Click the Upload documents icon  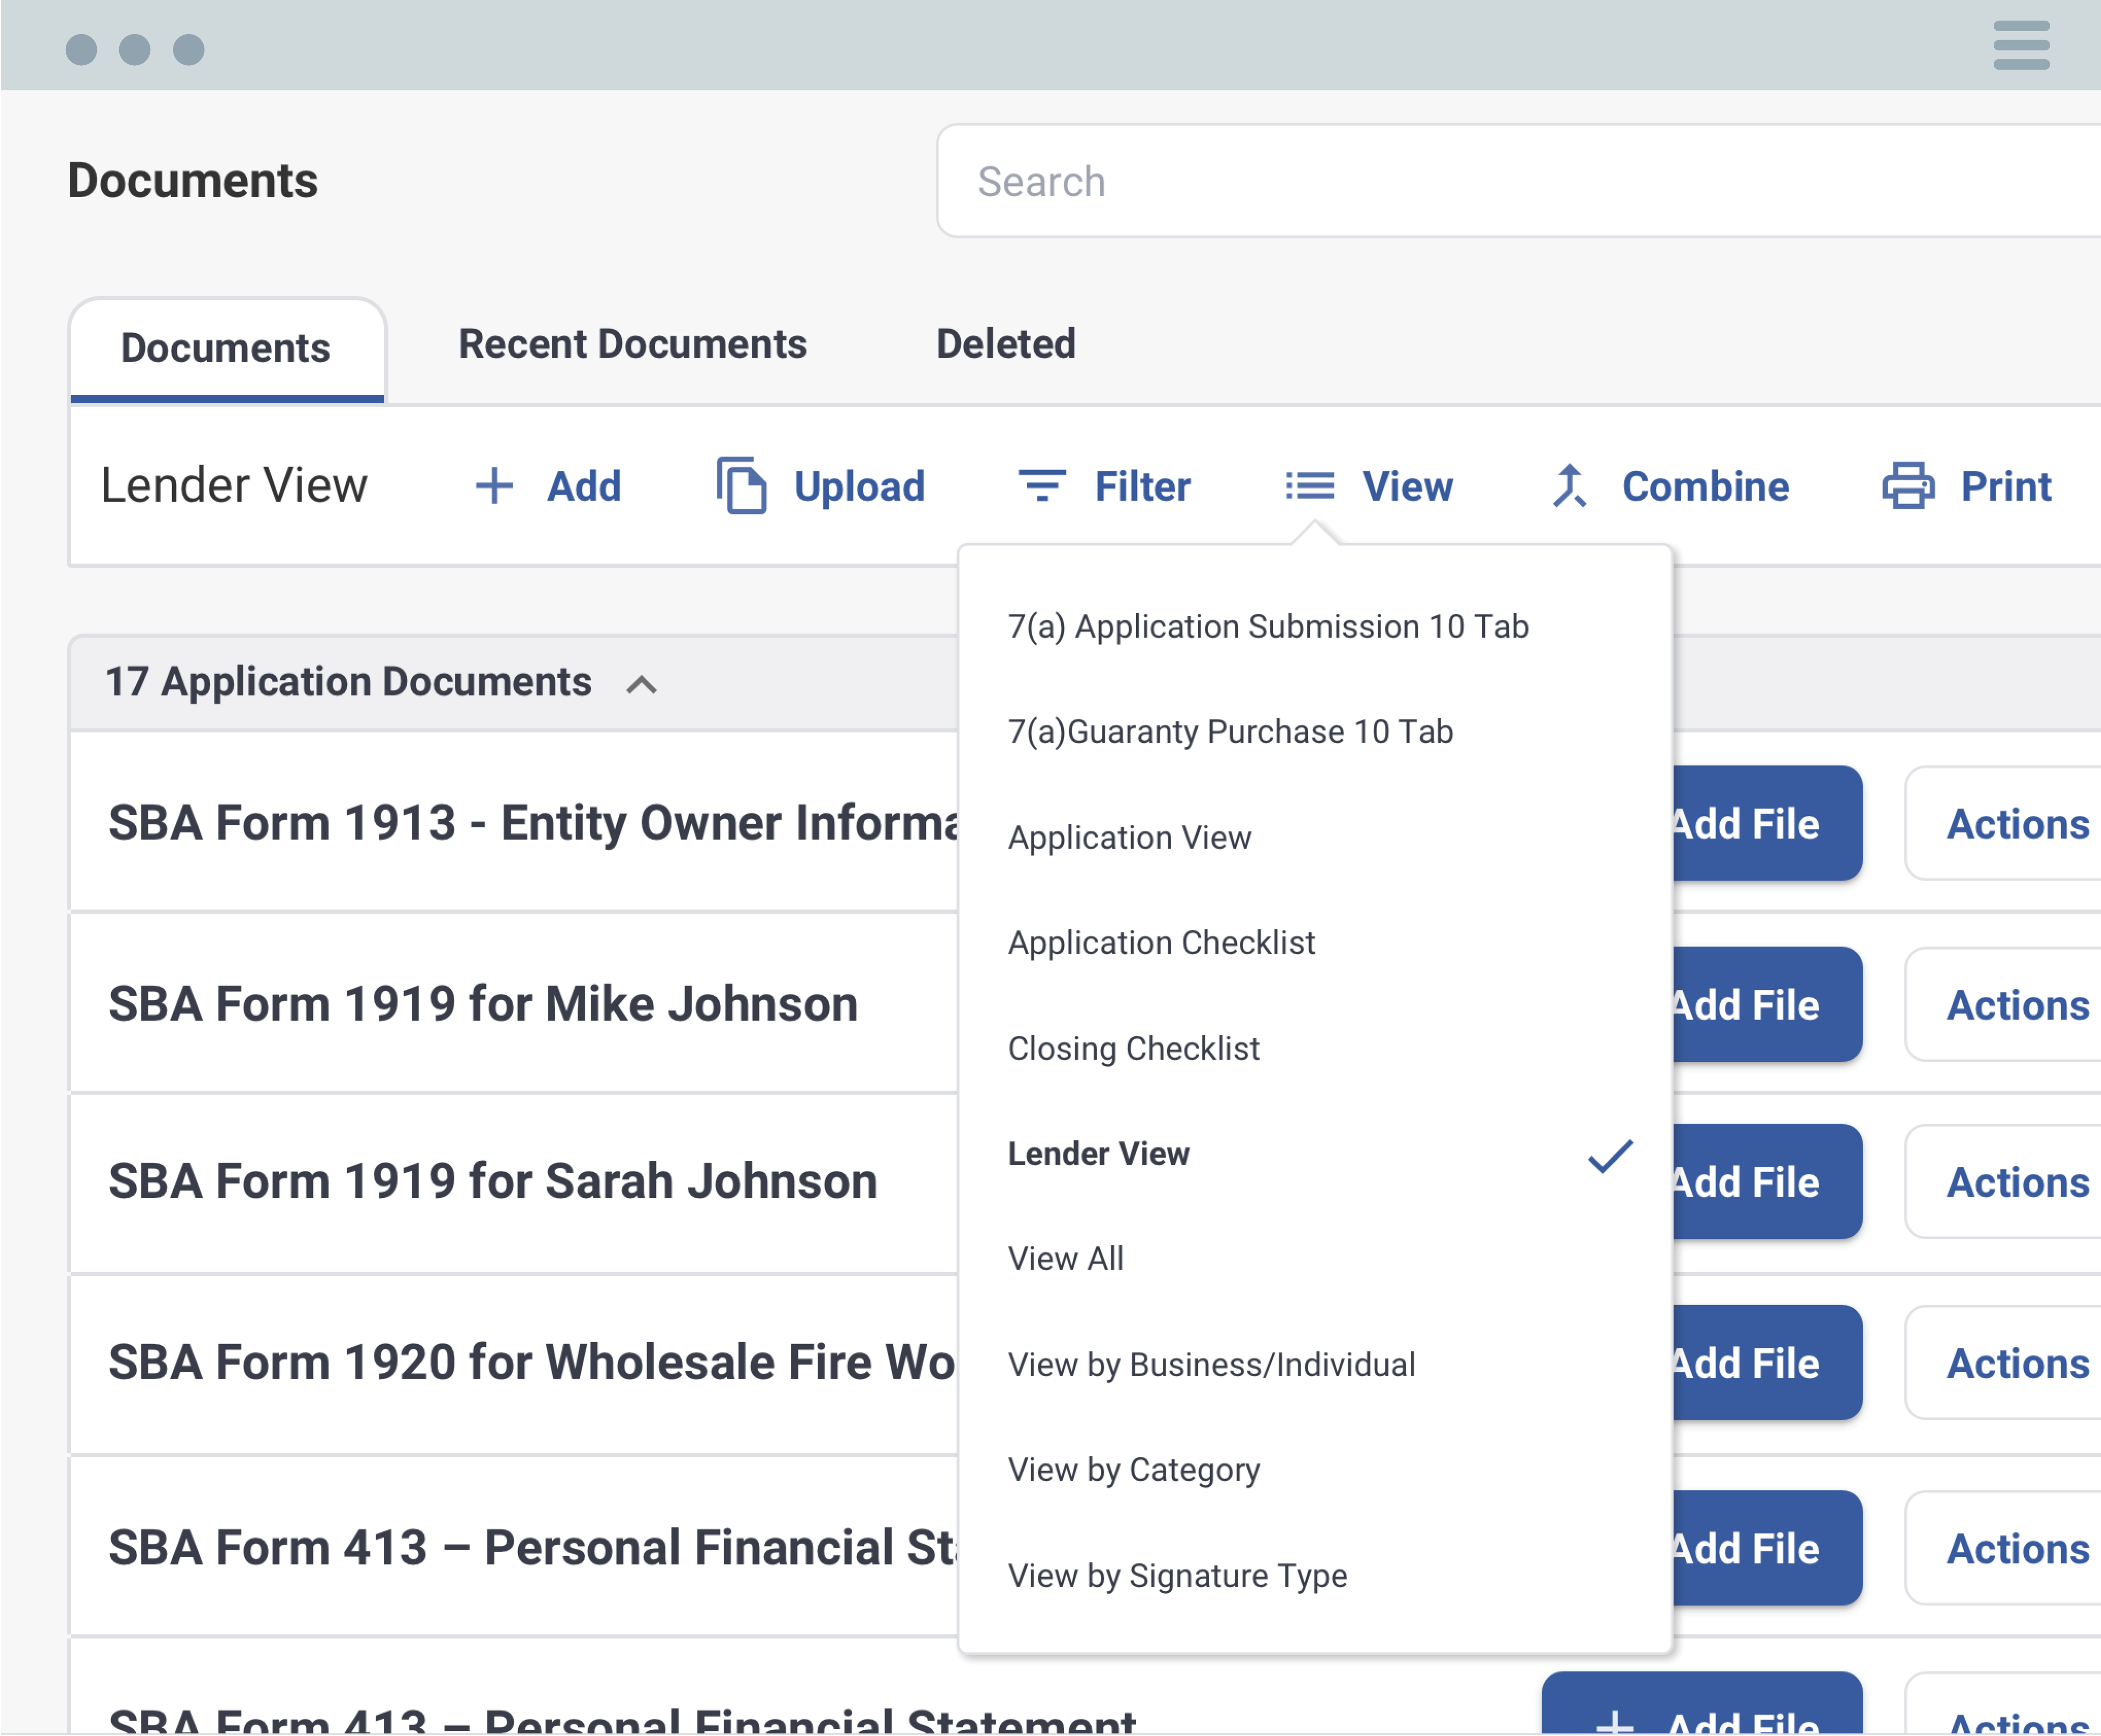pyautogui.click(x=742, y=486)
